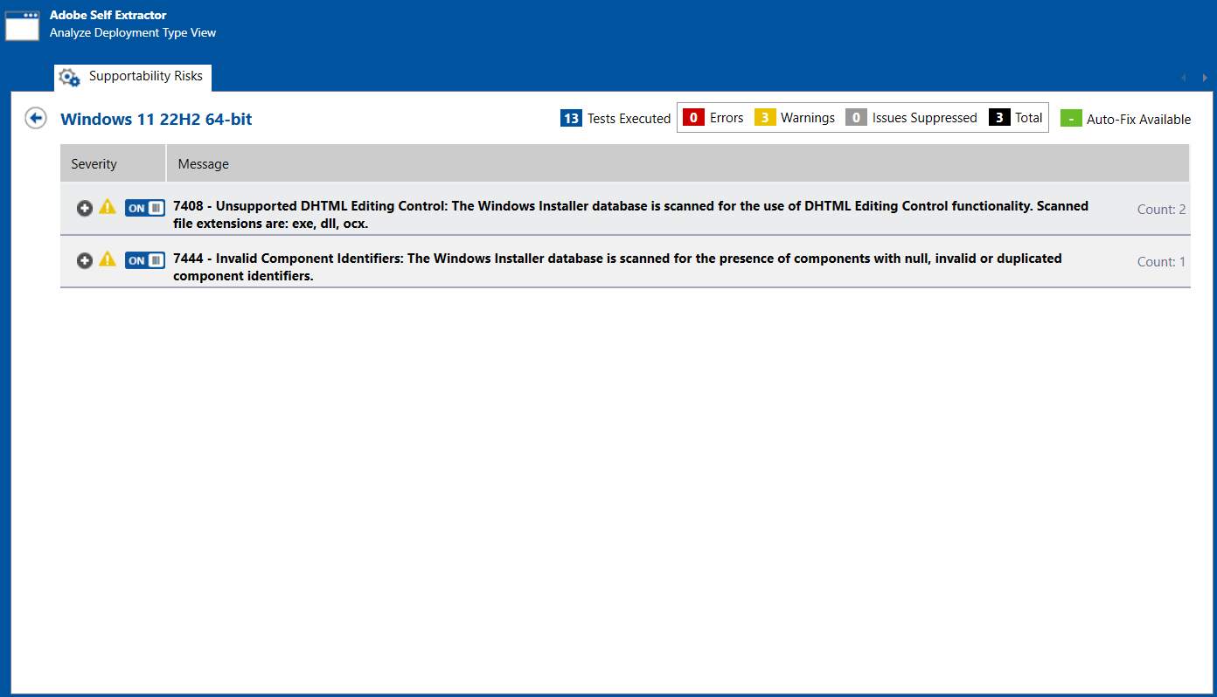Filter by the red Errors badge
The image size is (1217, 697).
tap(693, 118)
